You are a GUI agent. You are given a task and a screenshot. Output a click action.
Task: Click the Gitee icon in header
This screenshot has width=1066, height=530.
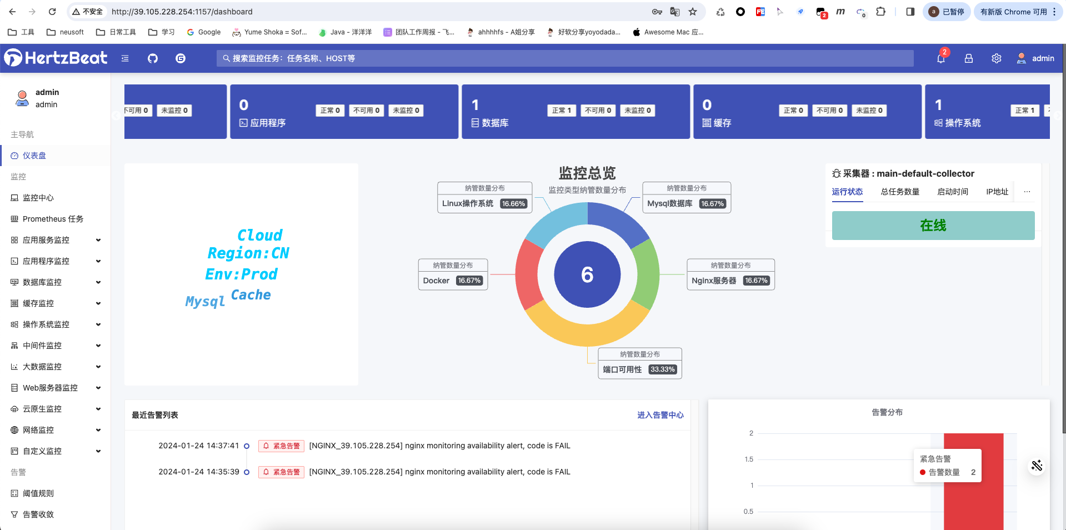click(x=181, y=58)
